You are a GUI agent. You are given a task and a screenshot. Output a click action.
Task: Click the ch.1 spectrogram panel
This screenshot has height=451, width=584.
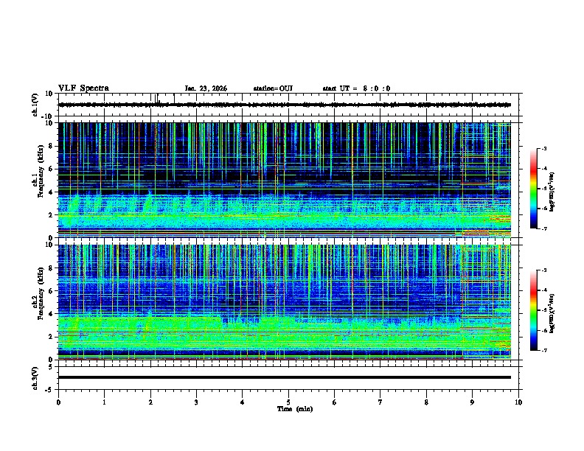coord(285,180)
